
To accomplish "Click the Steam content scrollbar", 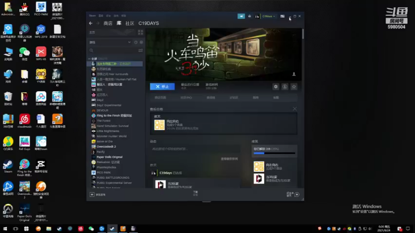I will point(303,34).
